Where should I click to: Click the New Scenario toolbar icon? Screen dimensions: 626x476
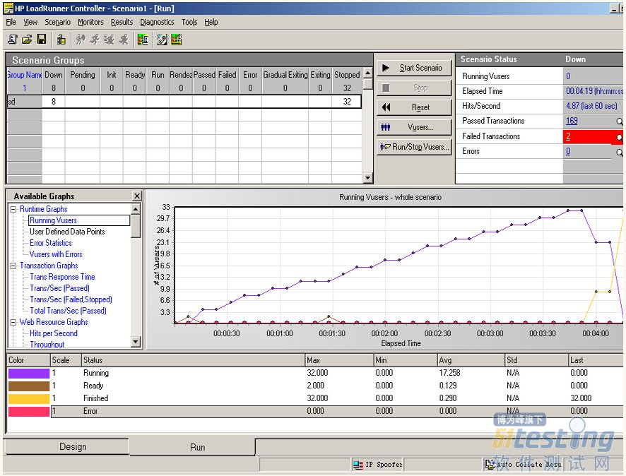point(13,40)
